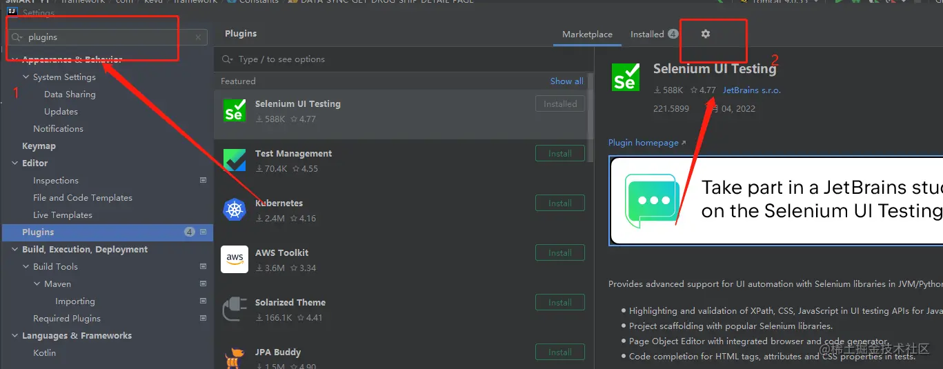This screenshot has width=943, height=369.
Task: Click the Plugins badge count in settings tree
Action: click(190, 232)
